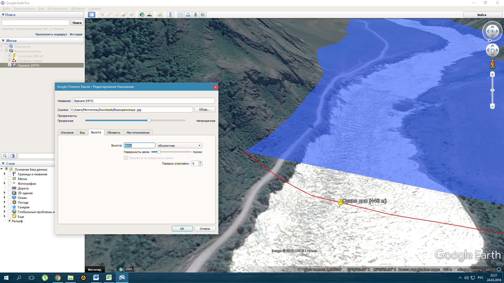Screen dimensions: 504x283
Task: Open Excel from the taskbar
Action: tap(109, 277)
